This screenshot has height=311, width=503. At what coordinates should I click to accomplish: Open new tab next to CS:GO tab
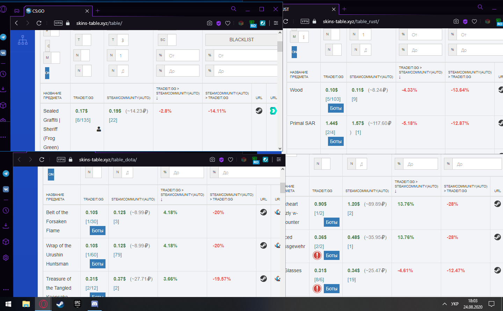pyautogui.click(x=97, y=11)
